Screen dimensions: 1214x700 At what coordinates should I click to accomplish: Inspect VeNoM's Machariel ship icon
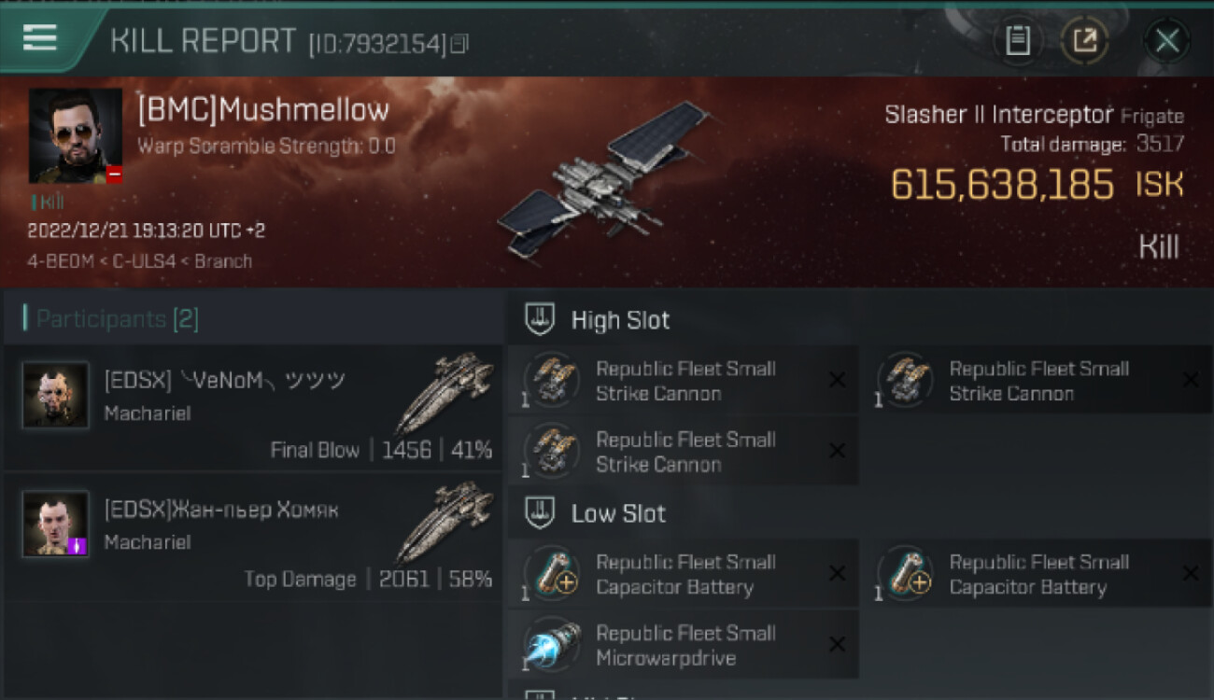pyautogui.click(x=445, y=392)
